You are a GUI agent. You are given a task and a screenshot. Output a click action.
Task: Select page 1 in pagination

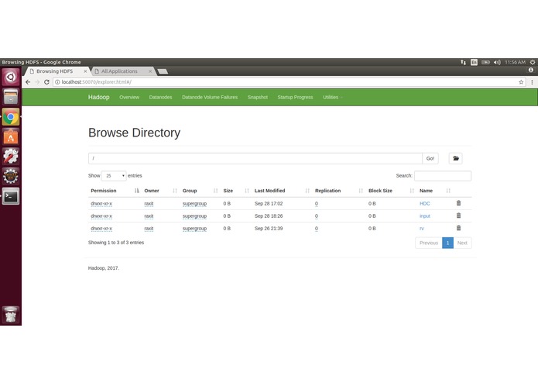click(447, 243)
